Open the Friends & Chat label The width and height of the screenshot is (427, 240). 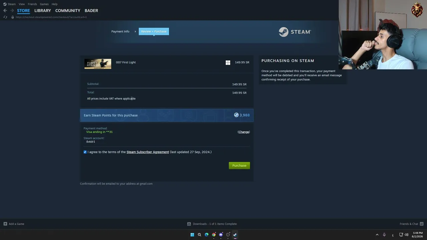409,224
